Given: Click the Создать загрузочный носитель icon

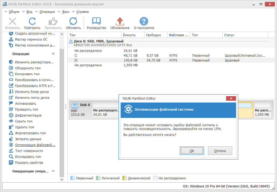Looking at the screenshot, I should [11, 34].
